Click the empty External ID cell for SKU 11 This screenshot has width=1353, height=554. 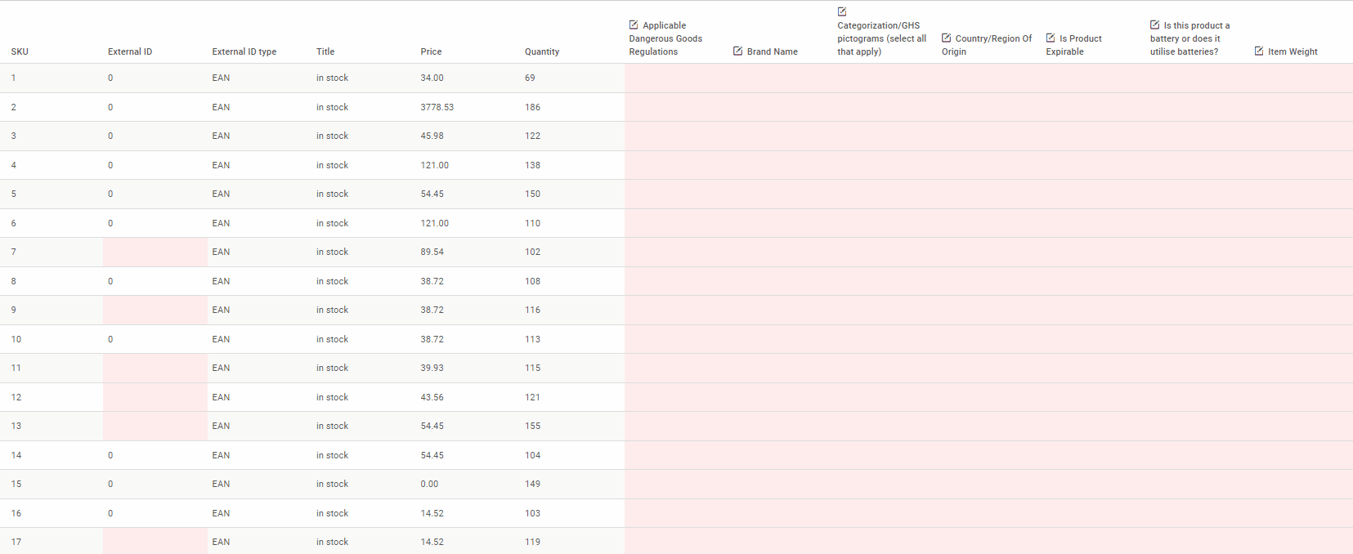(155, 368)
